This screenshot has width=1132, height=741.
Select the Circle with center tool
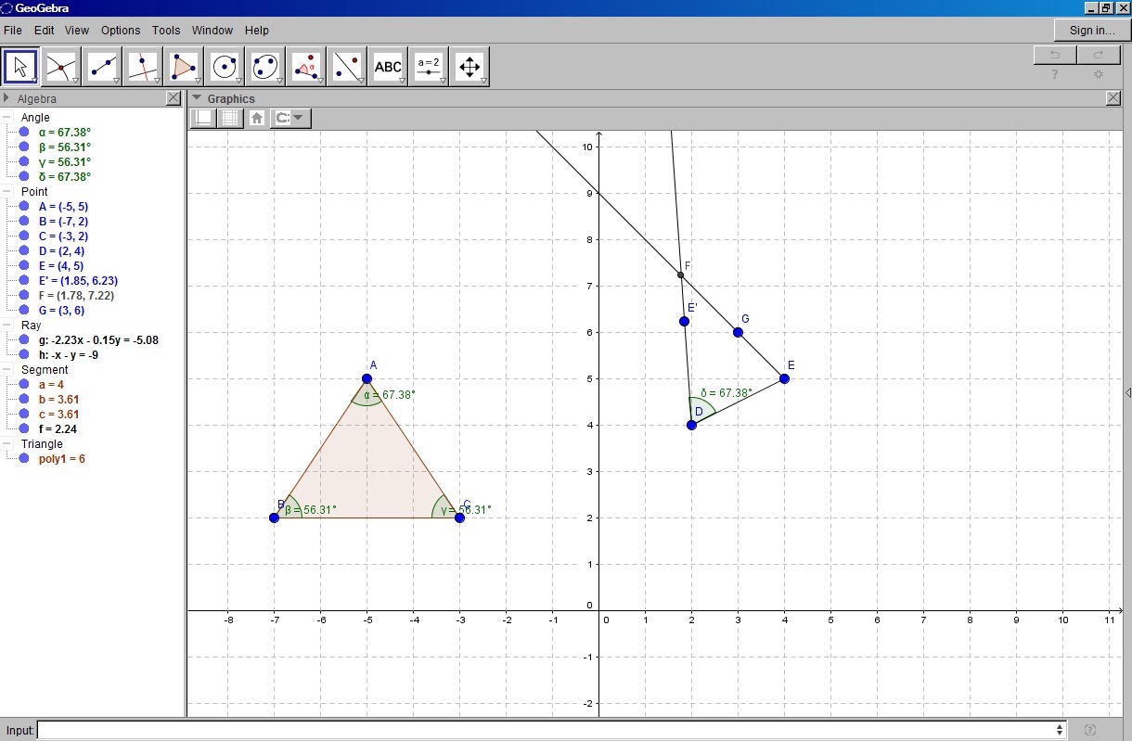tap(224, 67)
